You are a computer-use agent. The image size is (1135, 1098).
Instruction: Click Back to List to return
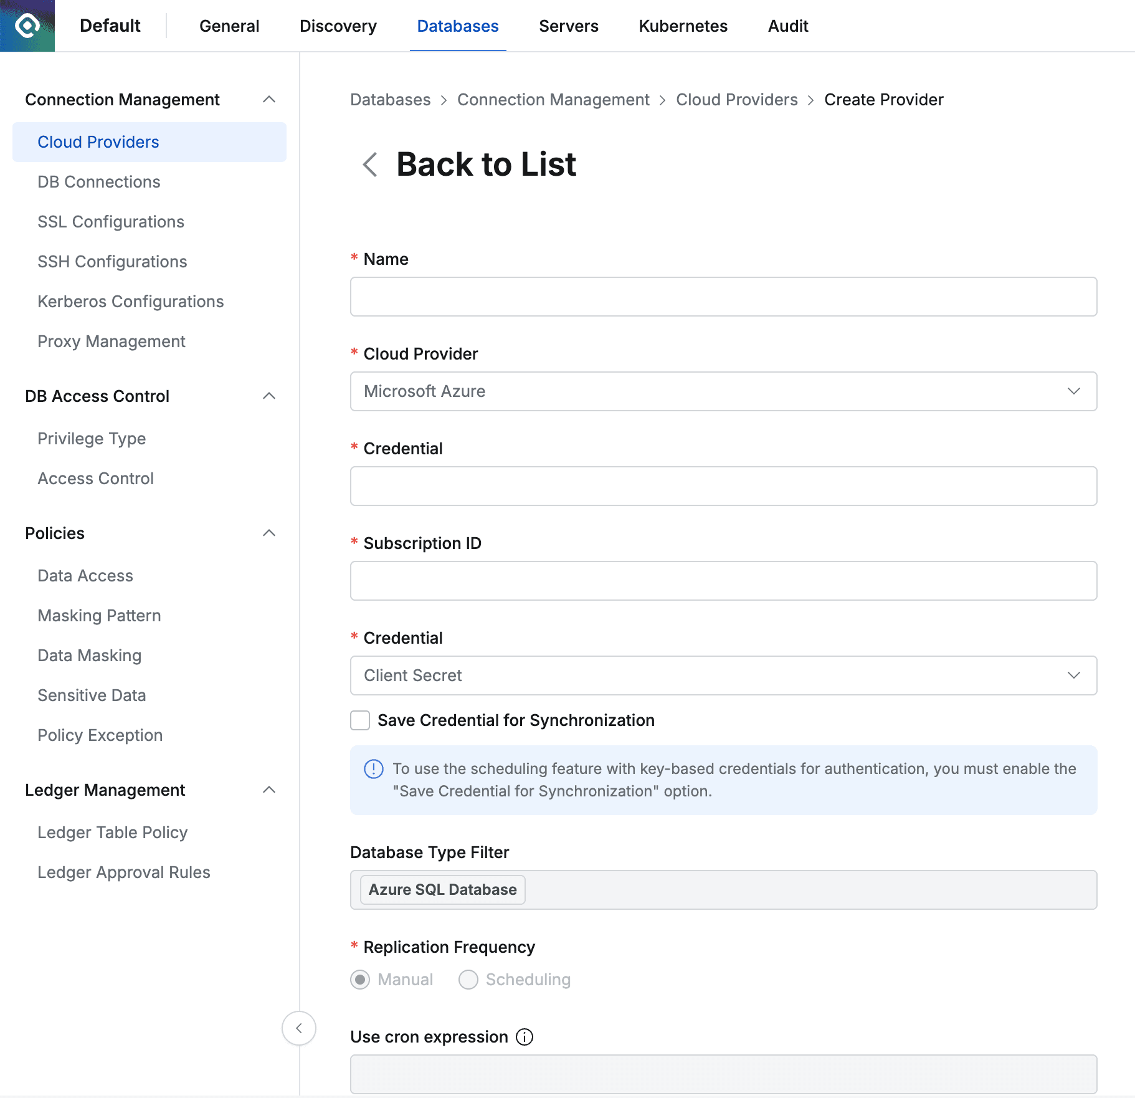(486, 165)
